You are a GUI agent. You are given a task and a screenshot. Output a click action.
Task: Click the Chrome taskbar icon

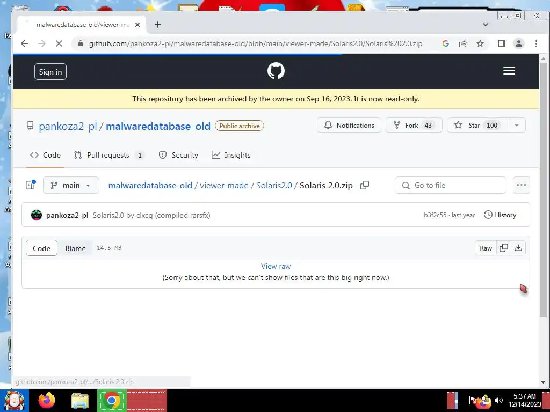click(112, 400)
